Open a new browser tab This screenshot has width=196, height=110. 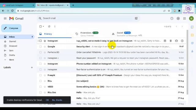pyautogui.click(x=73, y=5)
